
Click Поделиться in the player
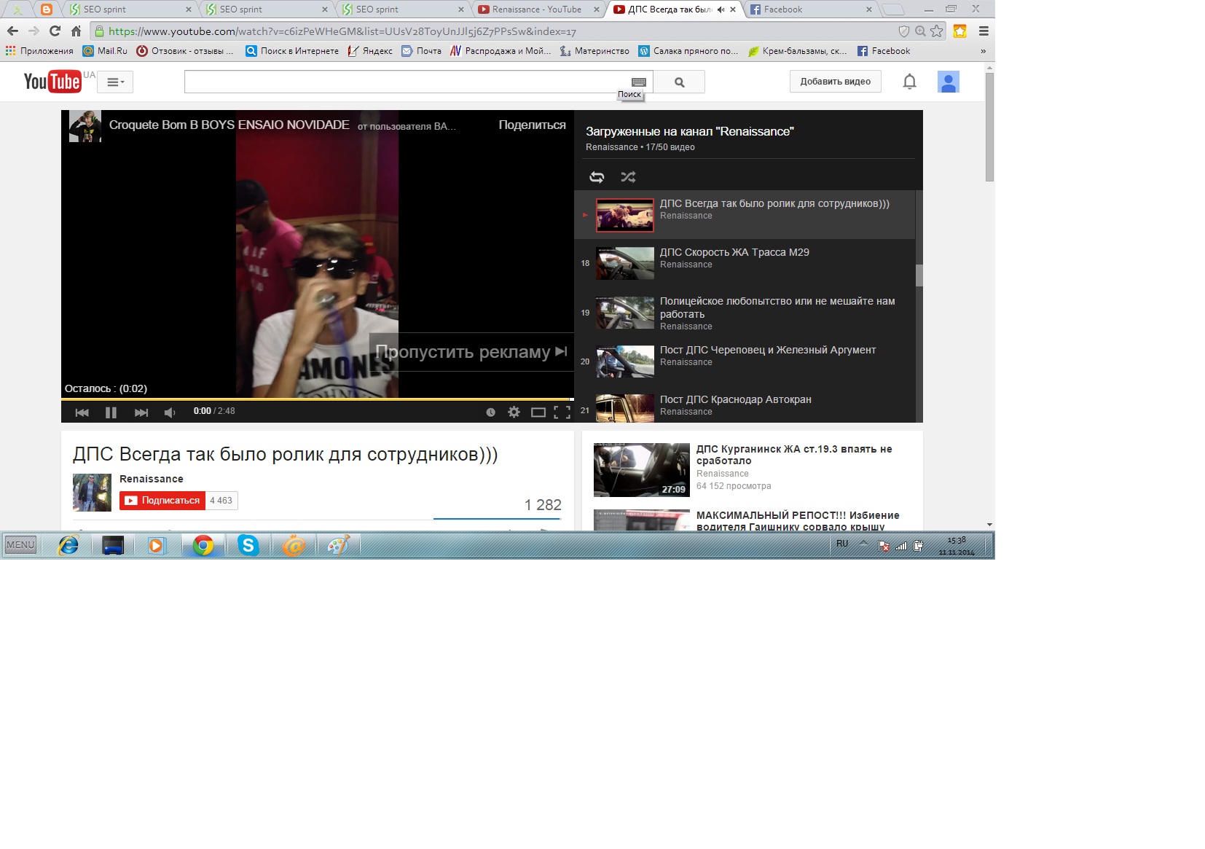tap(532, 125)
